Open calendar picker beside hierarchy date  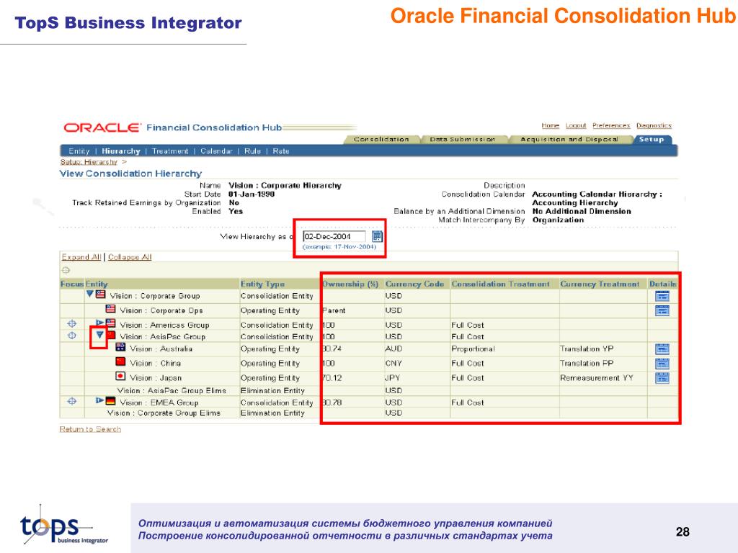pos(377,236)
